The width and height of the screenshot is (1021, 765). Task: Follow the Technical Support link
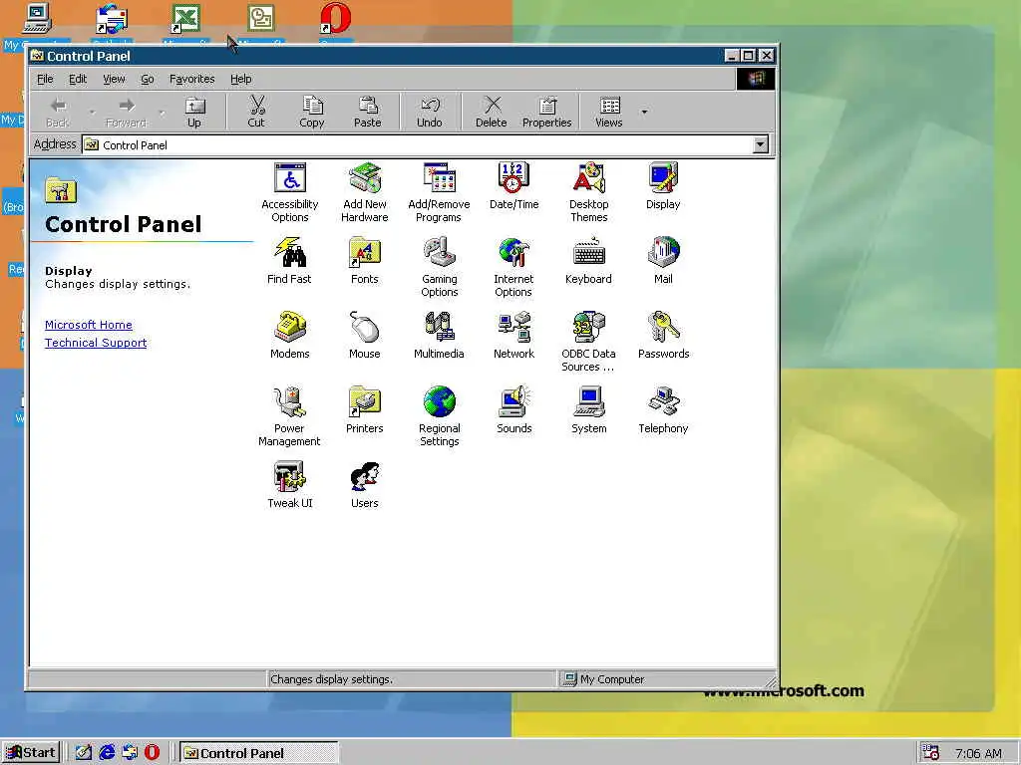[96, 343]
